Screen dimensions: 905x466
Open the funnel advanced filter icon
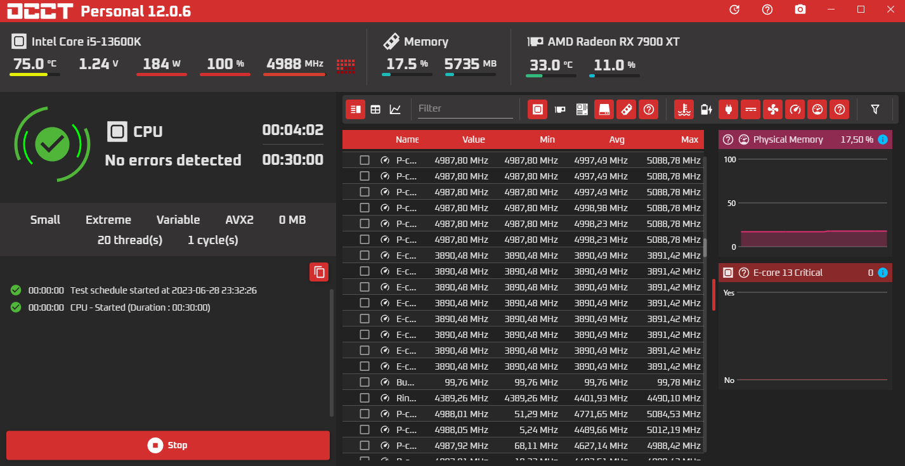[x=875, y=109]
